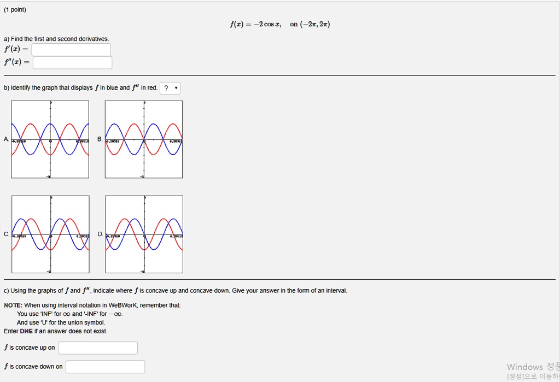Click the label 'B.' beside the second graph

99,139
